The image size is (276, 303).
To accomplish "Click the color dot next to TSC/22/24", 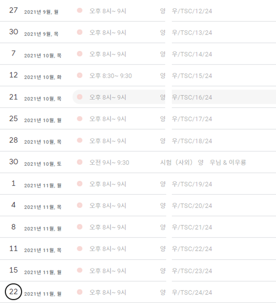I will tap(80, 249).
